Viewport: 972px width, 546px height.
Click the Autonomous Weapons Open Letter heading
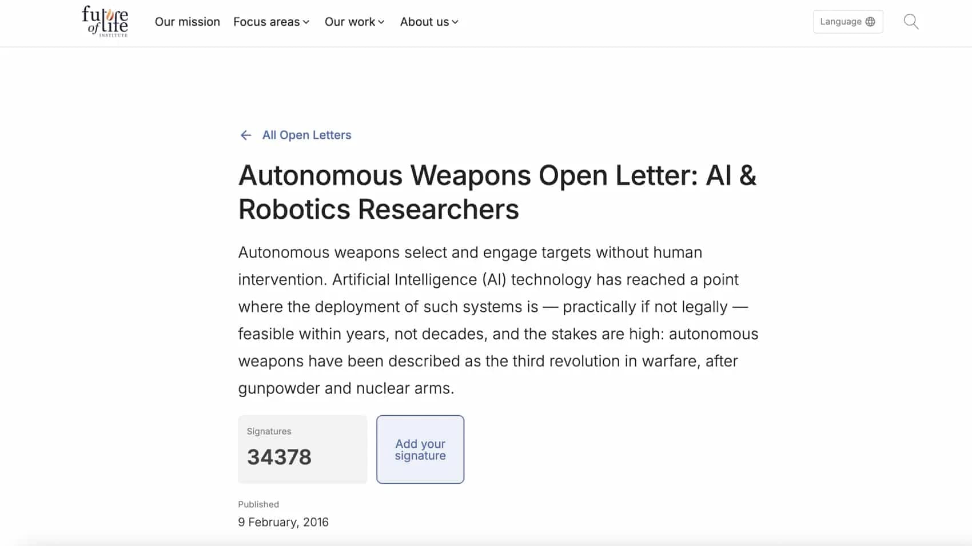tap(497, 192)
